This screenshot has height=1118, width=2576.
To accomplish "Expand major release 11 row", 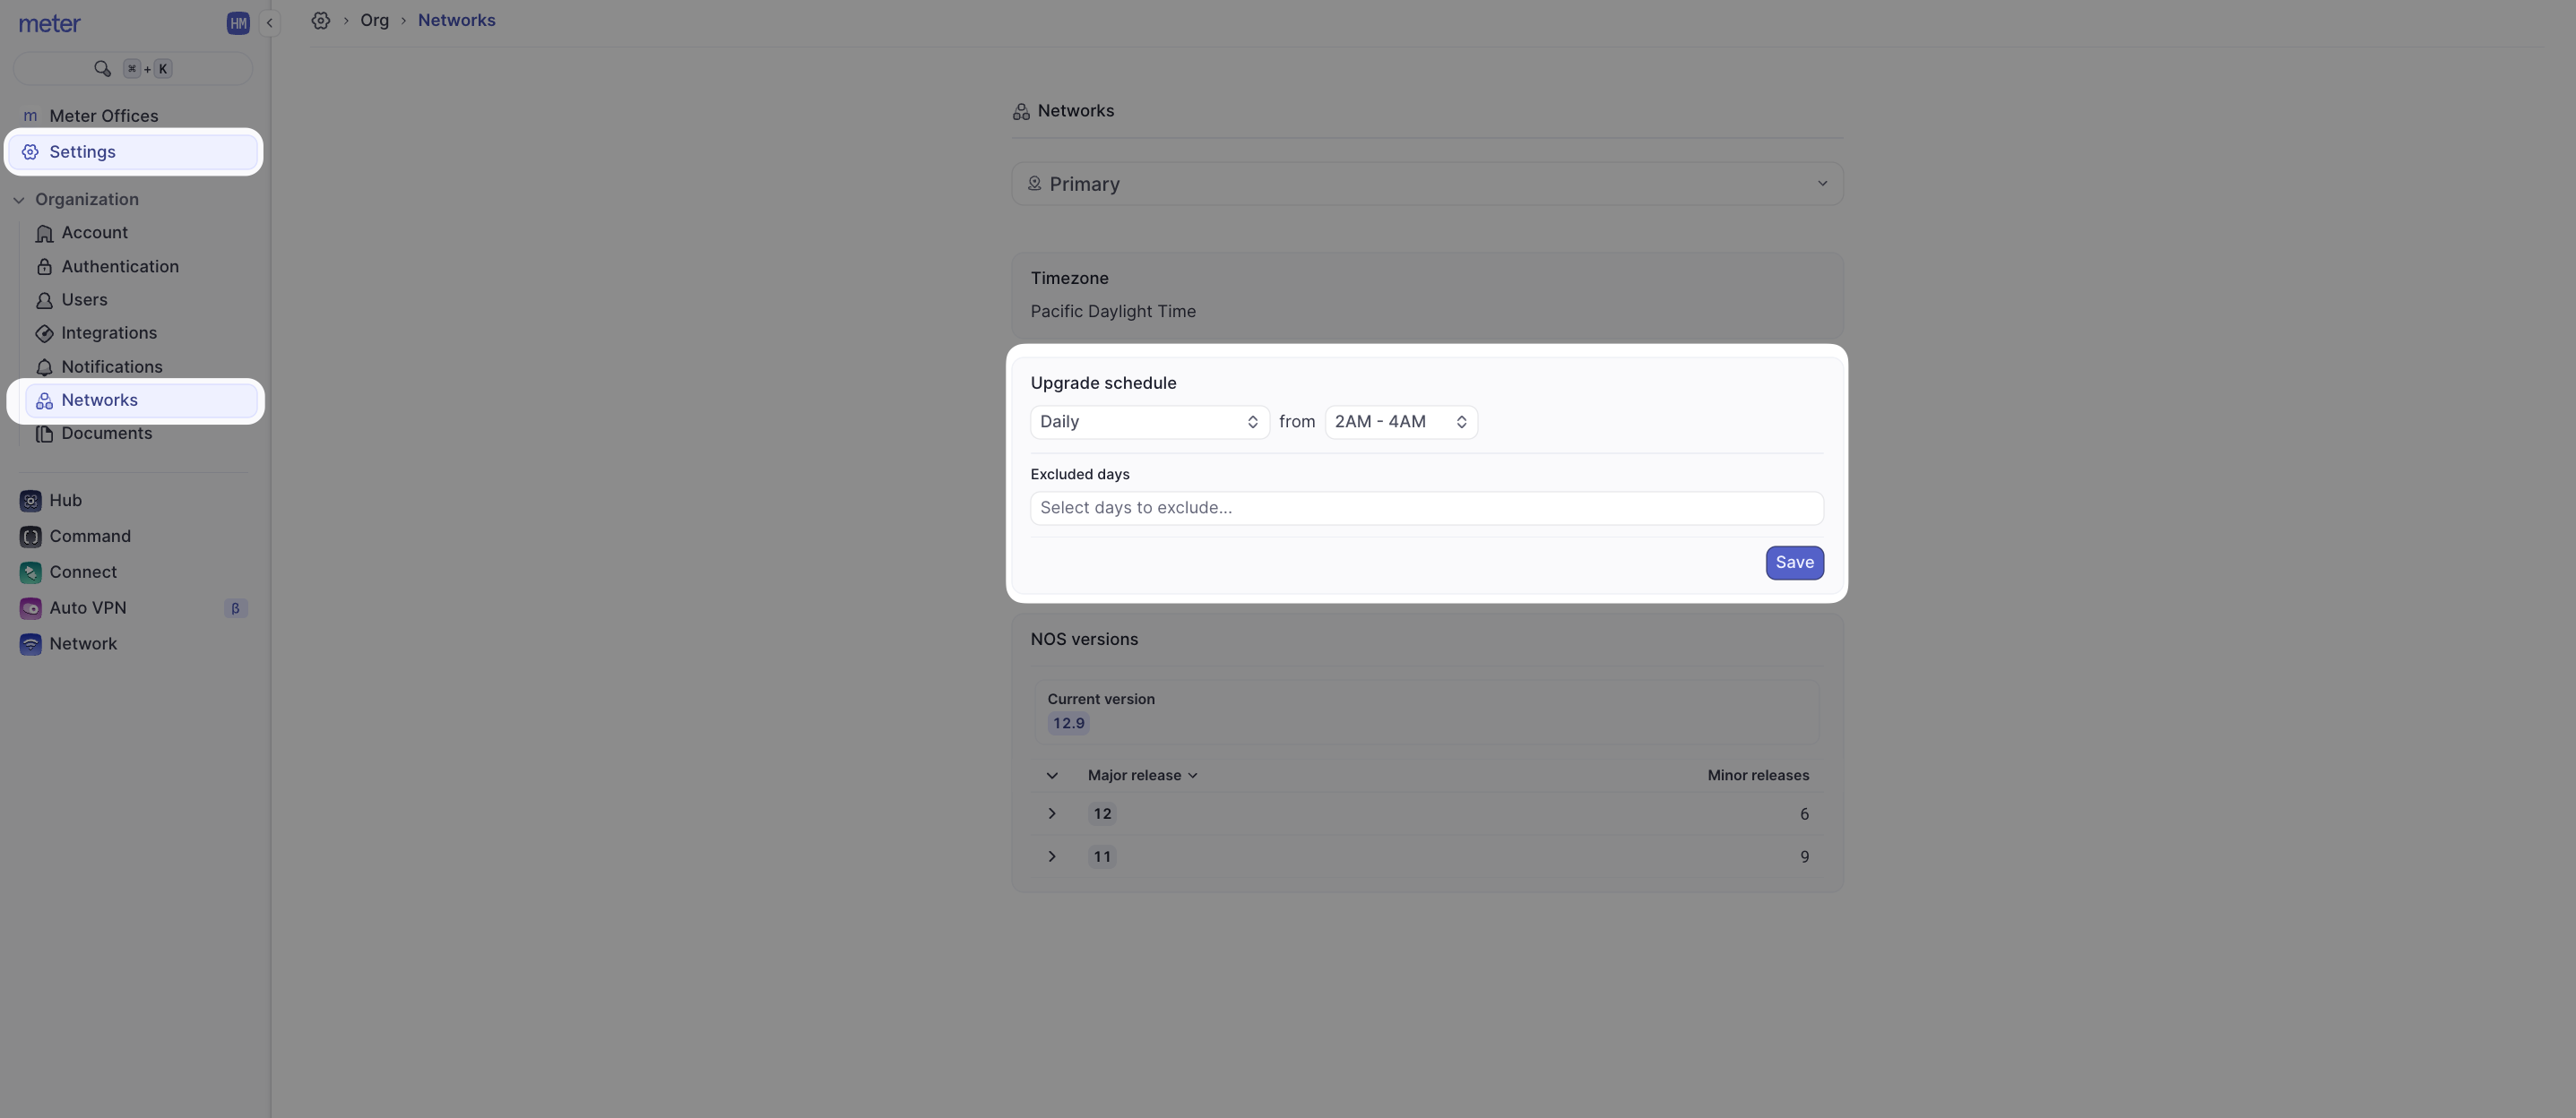I will coord(1051,856).
